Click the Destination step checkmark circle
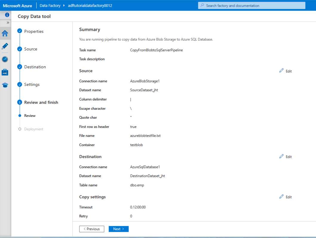 coord(20,67)
